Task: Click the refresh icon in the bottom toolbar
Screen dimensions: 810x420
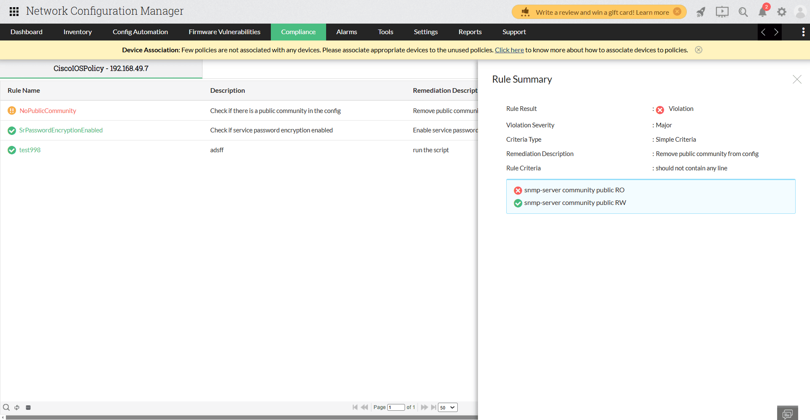Action: point(17,407)
